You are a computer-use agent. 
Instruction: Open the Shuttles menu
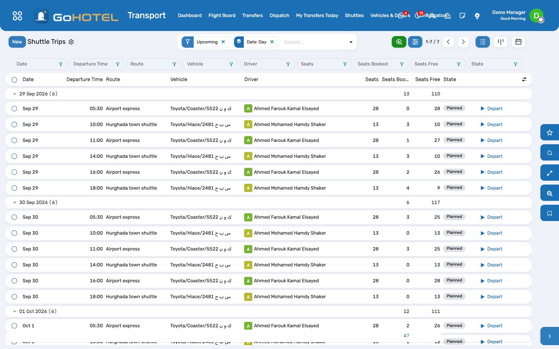(354, 16)
